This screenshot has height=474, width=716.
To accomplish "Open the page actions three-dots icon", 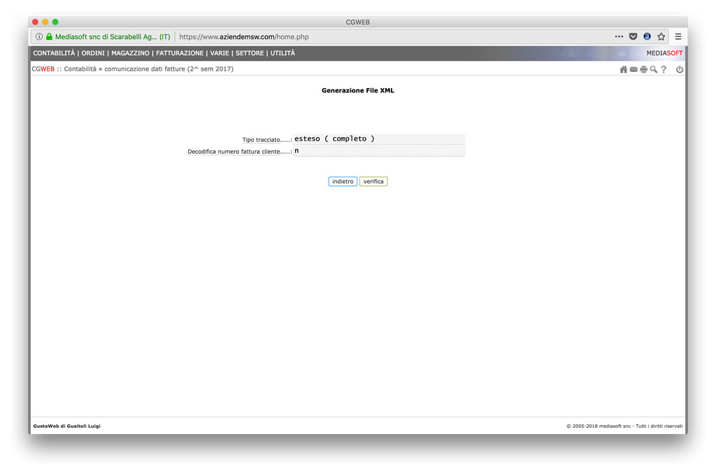I will tap(619, 36).
